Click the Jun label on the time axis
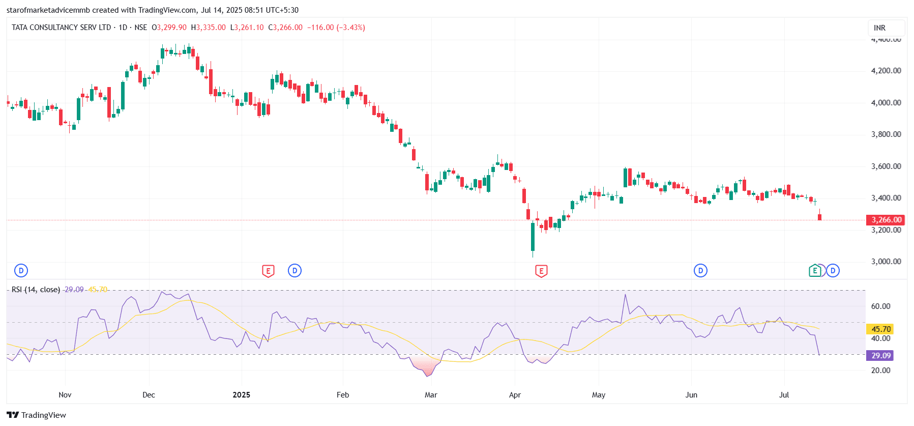914x426 pixels. point(691,395)
